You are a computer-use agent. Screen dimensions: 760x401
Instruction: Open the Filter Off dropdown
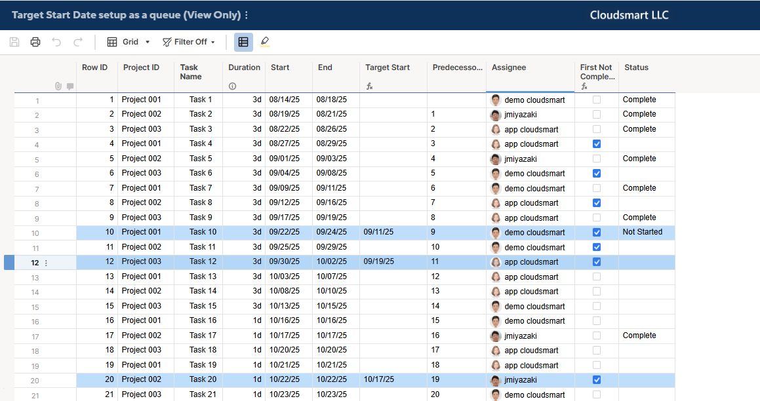click(x=189, y=42)
